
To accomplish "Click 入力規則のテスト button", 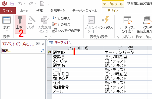I will tap(44, 24).
